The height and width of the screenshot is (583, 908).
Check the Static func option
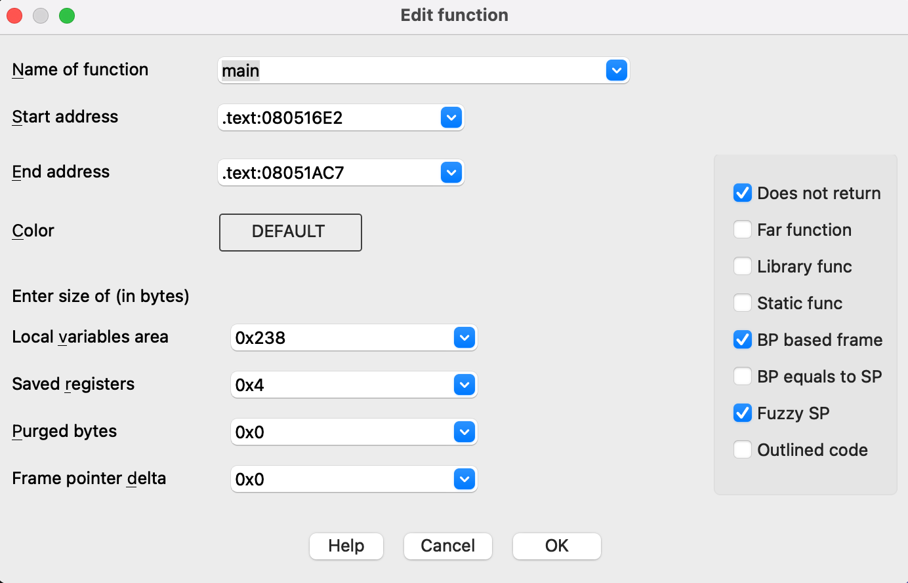[x=743, y=303]
